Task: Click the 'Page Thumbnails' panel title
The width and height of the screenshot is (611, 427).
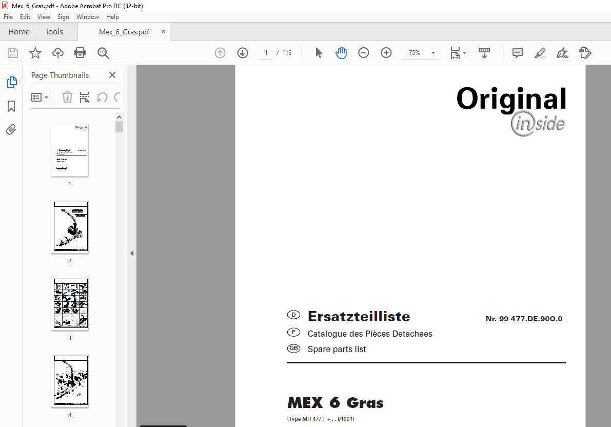Action: (60, 75)
